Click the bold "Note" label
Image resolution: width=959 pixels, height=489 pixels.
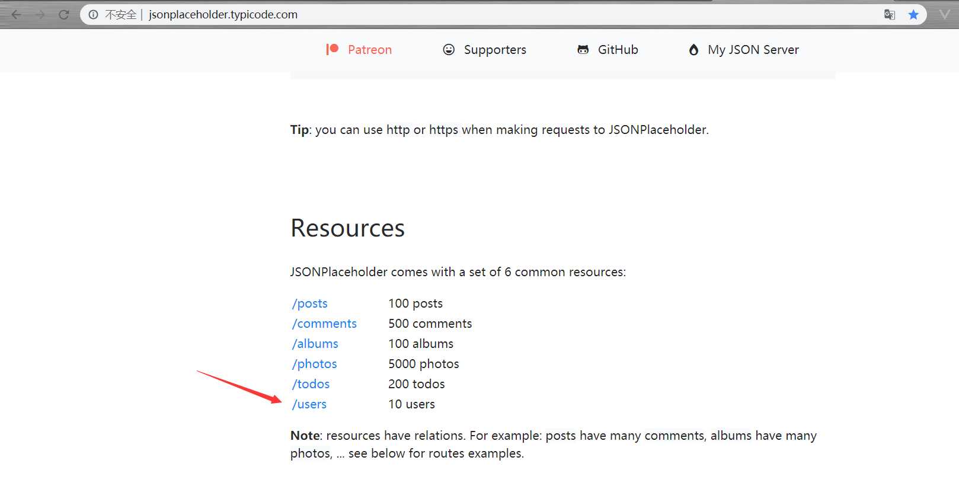point(305,436)
